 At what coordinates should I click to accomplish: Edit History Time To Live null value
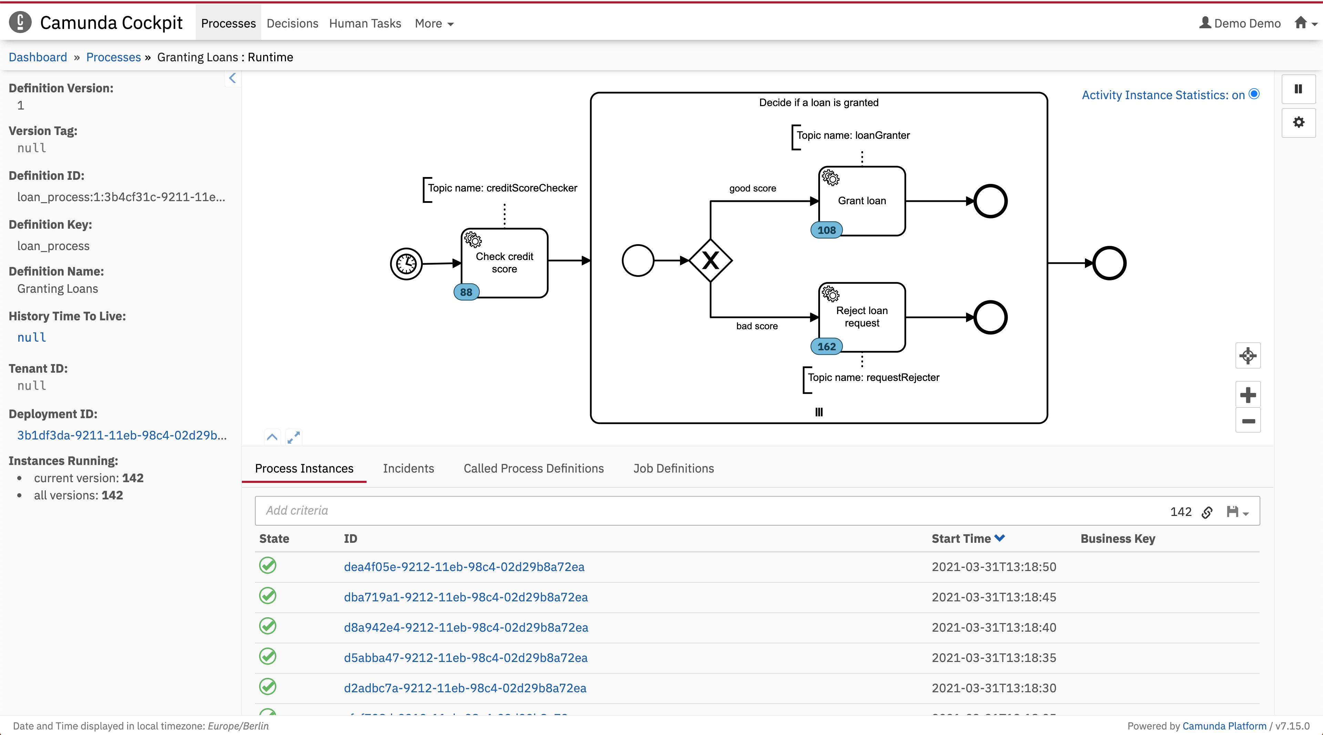(x=32, y=337)
